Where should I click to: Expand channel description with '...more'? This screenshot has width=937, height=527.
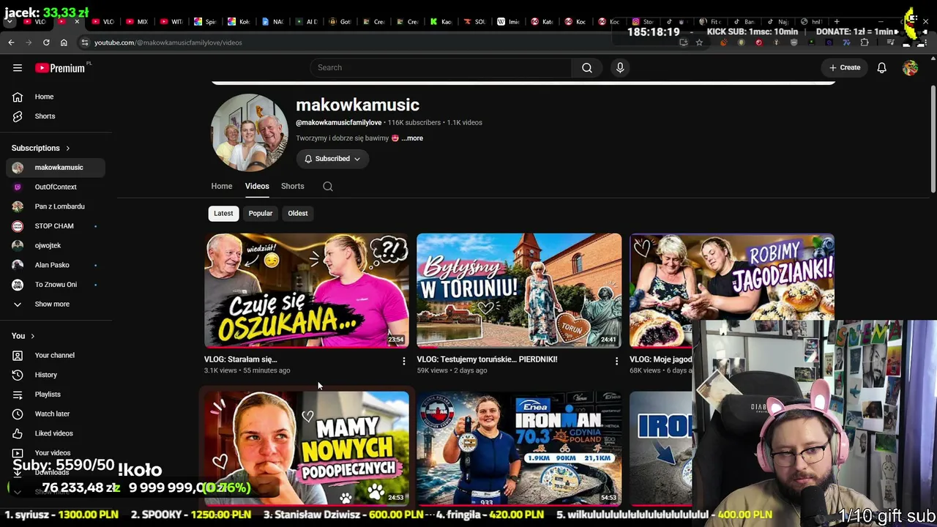412,138
